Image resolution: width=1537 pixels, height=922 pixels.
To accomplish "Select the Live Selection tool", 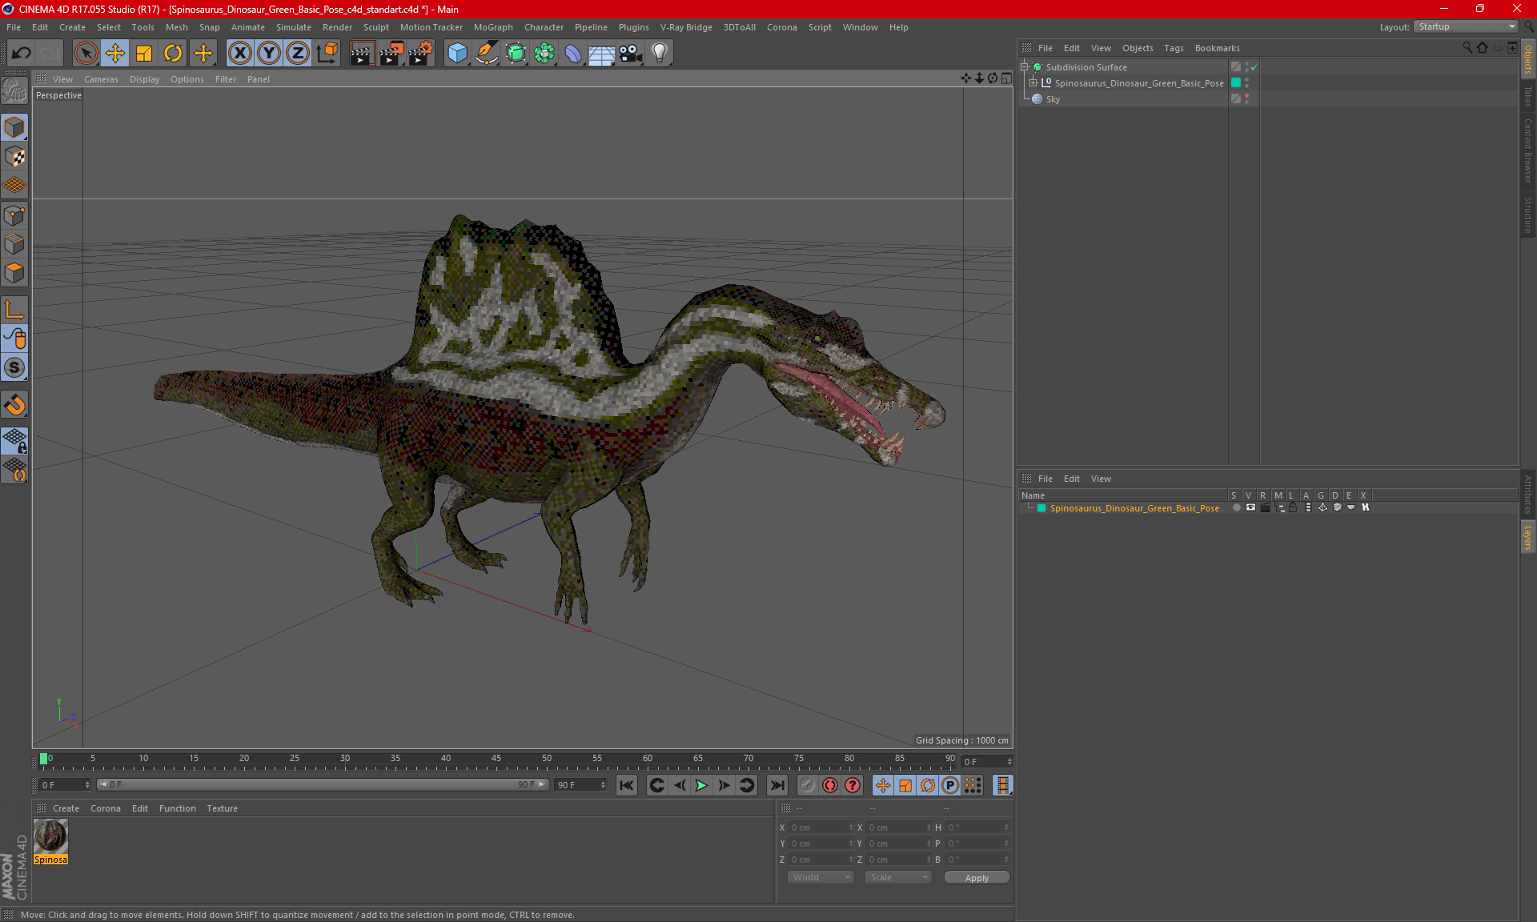I will click(86, 53).
